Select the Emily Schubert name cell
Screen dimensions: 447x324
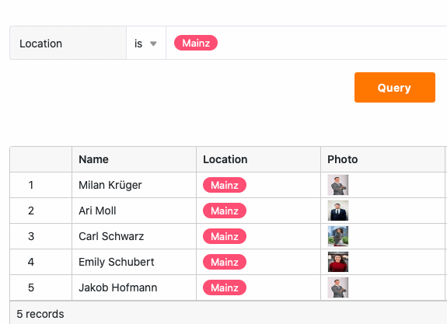134,262
